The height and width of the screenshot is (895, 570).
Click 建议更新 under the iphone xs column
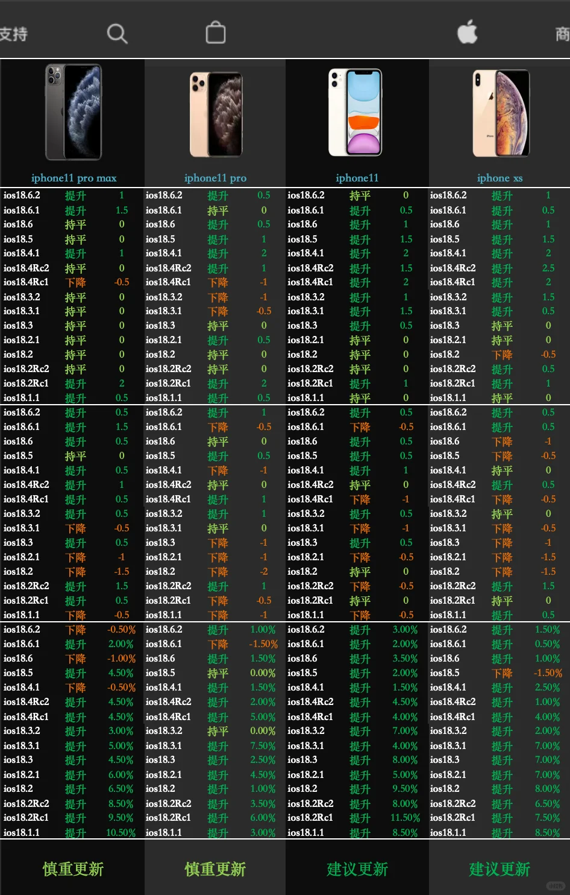pos(500,869)
